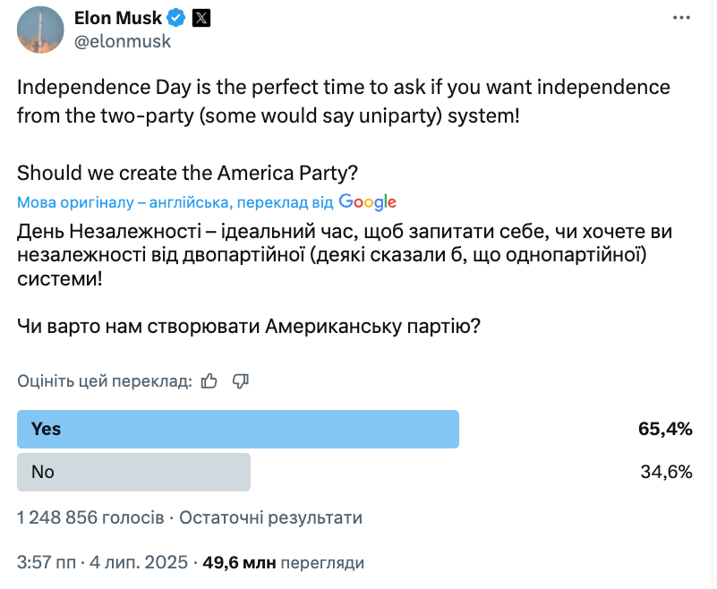
Task: Click the 1 248 856 голосів vote count
Action: pos(90,517)
